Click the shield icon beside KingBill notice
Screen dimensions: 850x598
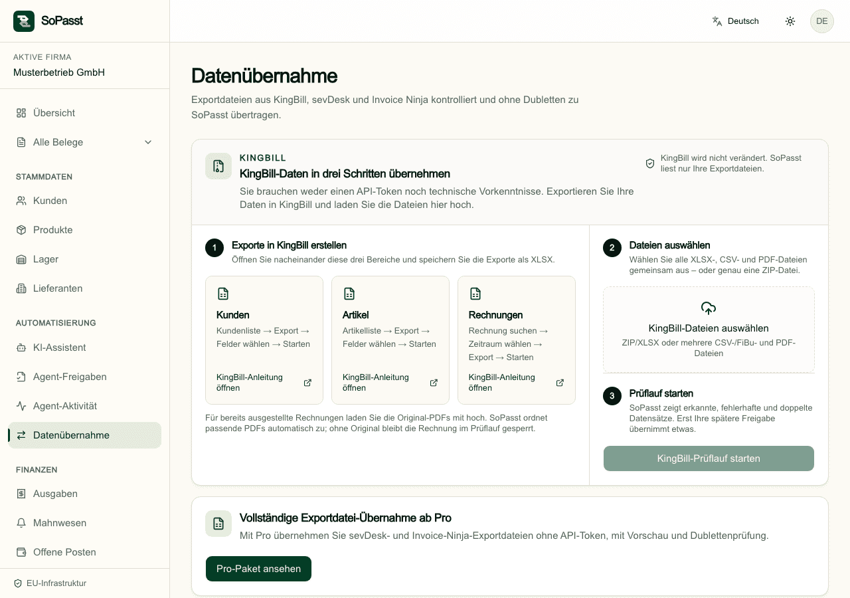point(650,163)
